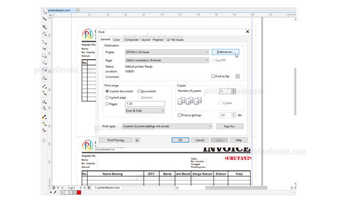
Task: Select the Pan hand tool
Action: pos(44,34)
